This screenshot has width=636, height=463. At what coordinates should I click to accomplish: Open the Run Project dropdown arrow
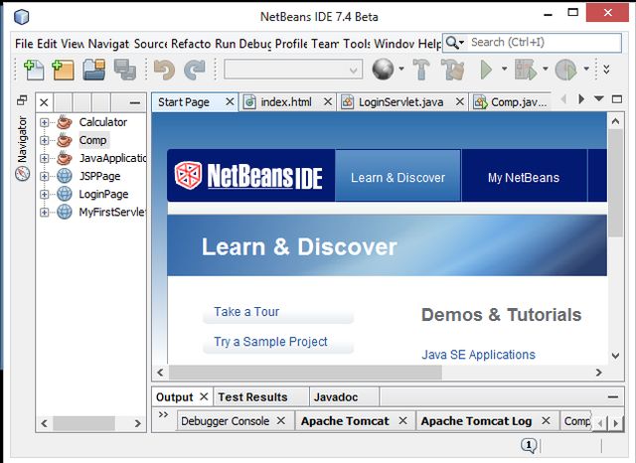[x=504, y=69]
